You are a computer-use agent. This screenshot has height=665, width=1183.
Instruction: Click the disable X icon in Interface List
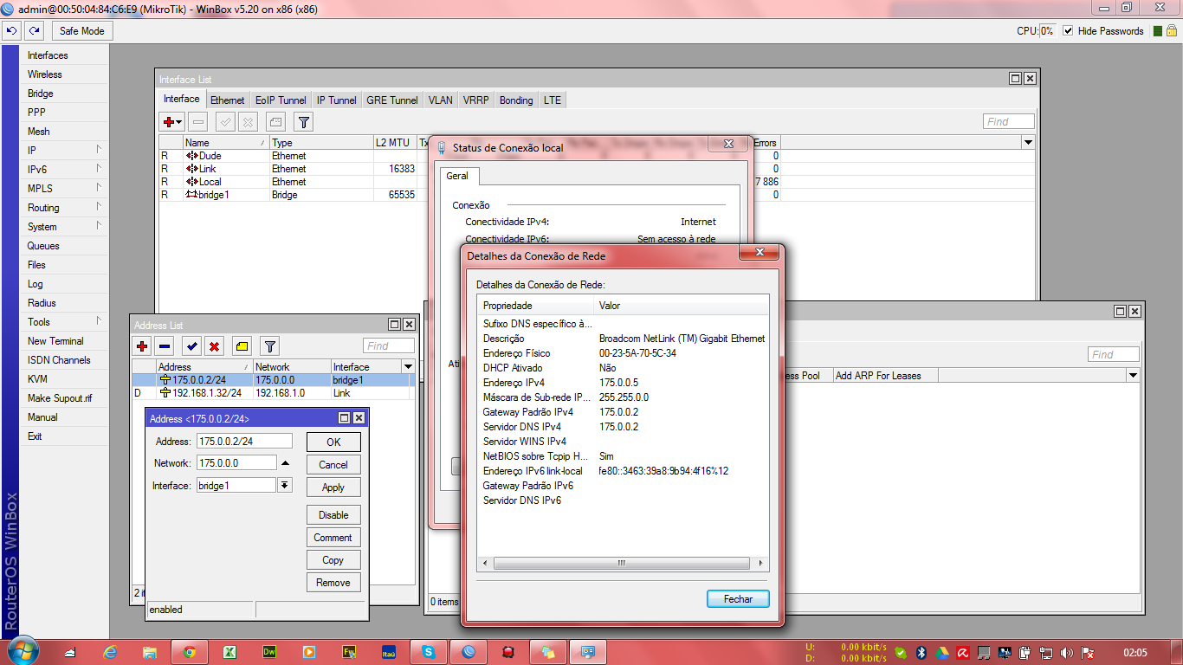(248, 122)
